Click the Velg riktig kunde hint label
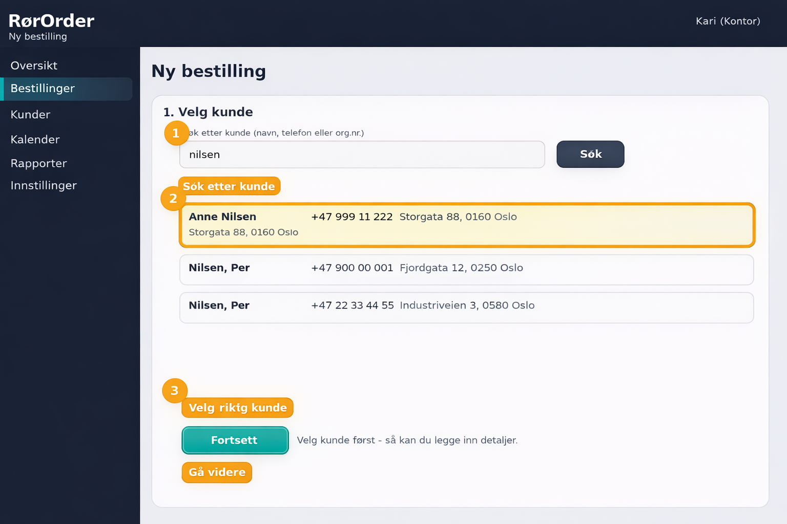The height and width of the screenshot is (524, 787). [237, 408]
